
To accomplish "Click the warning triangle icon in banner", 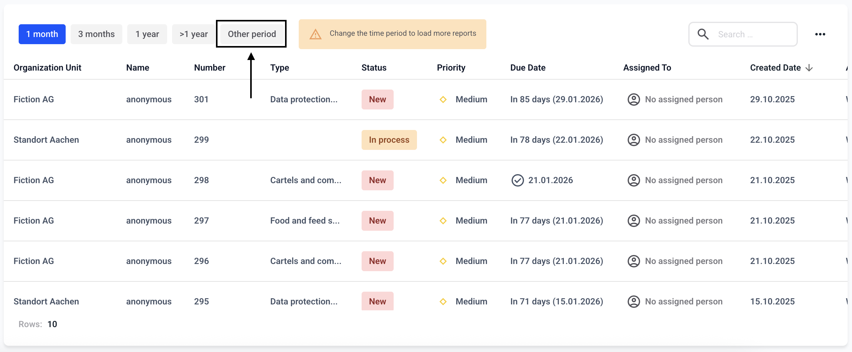I will point(315,34).
